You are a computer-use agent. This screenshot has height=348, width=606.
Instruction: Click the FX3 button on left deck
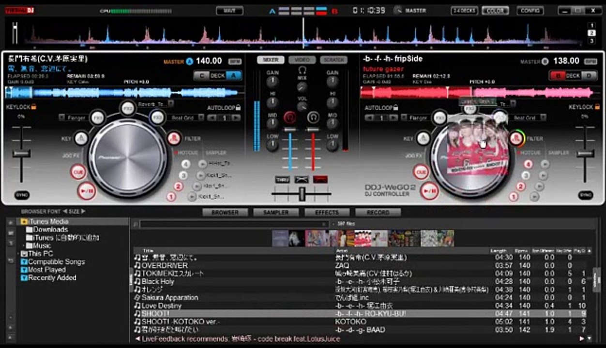click(x=157, y=117)
